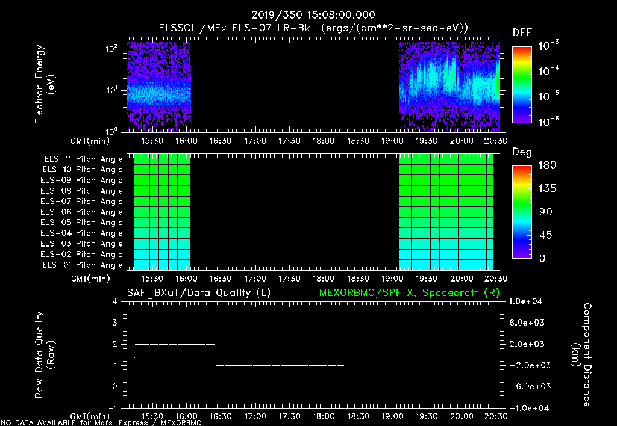Click the DEF color scale bar

pyautogui.click(x=522, y=84)
